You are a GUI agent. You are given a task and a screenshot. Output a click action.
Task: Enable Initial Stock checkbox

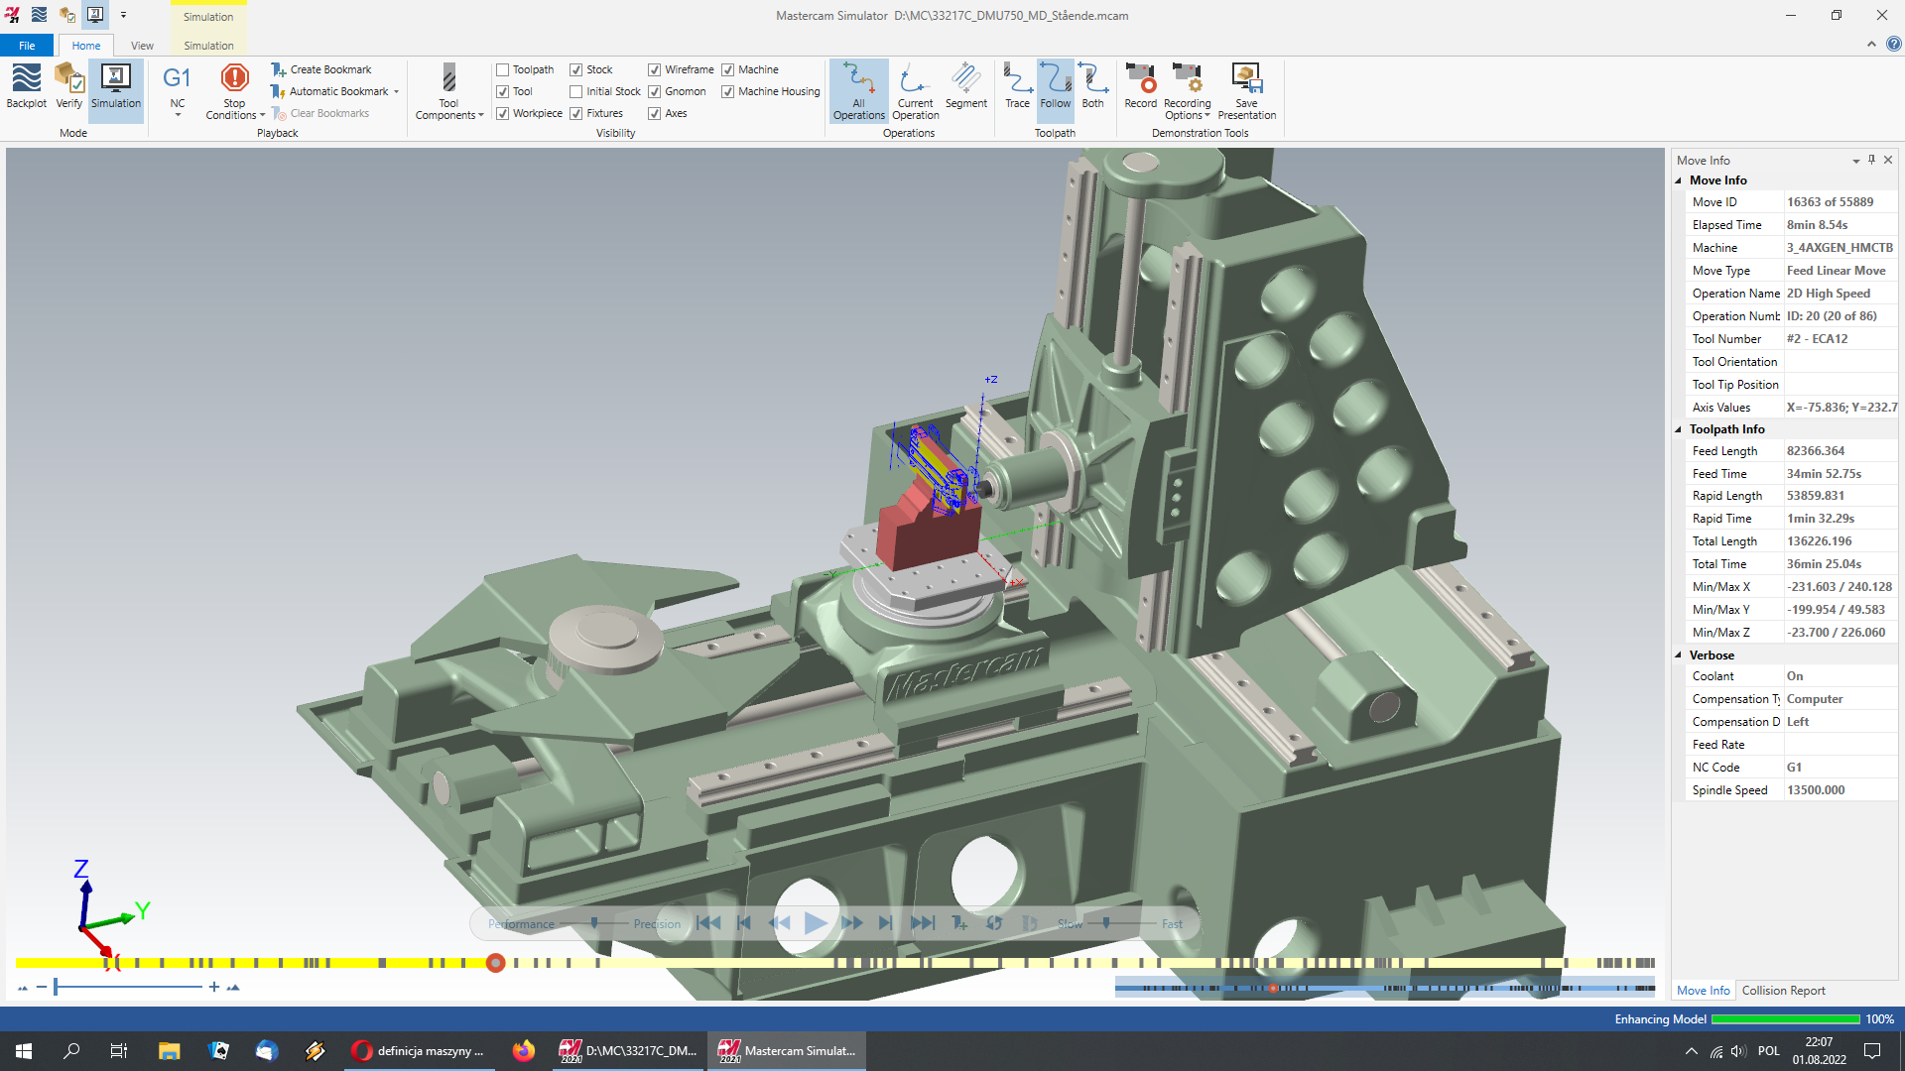coord(576,91)
